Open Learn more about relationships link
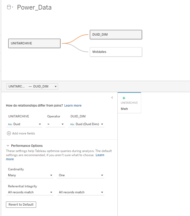This screenshot has width=190, height=216. click(x=73, y=106)
